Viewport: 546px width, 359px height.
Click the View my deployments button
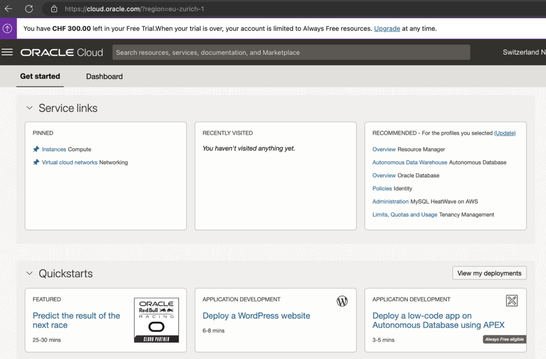(x=489, y=273)
